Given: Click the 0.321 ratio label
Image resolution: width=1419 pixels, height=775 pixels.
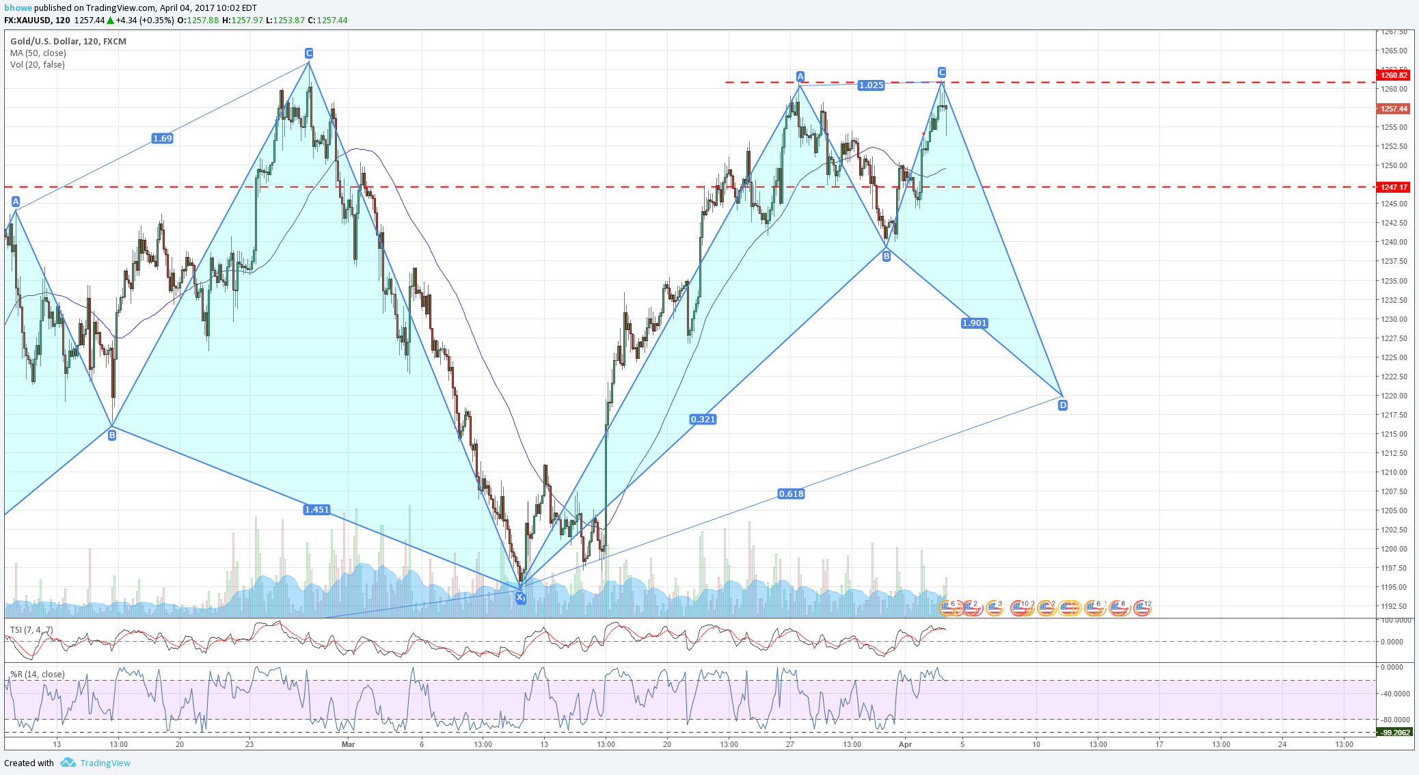Looking at the screenshot, I should point(703,419).
